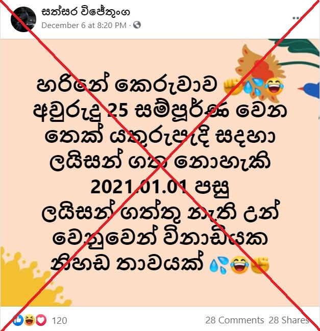Click the blue Like reaction icon
The height and width of the screenshot is (331, 320).
tap(18, 320)
